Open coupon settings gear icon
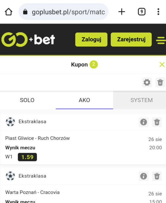This screenshot has width=166, height=203. click(147, 82)
